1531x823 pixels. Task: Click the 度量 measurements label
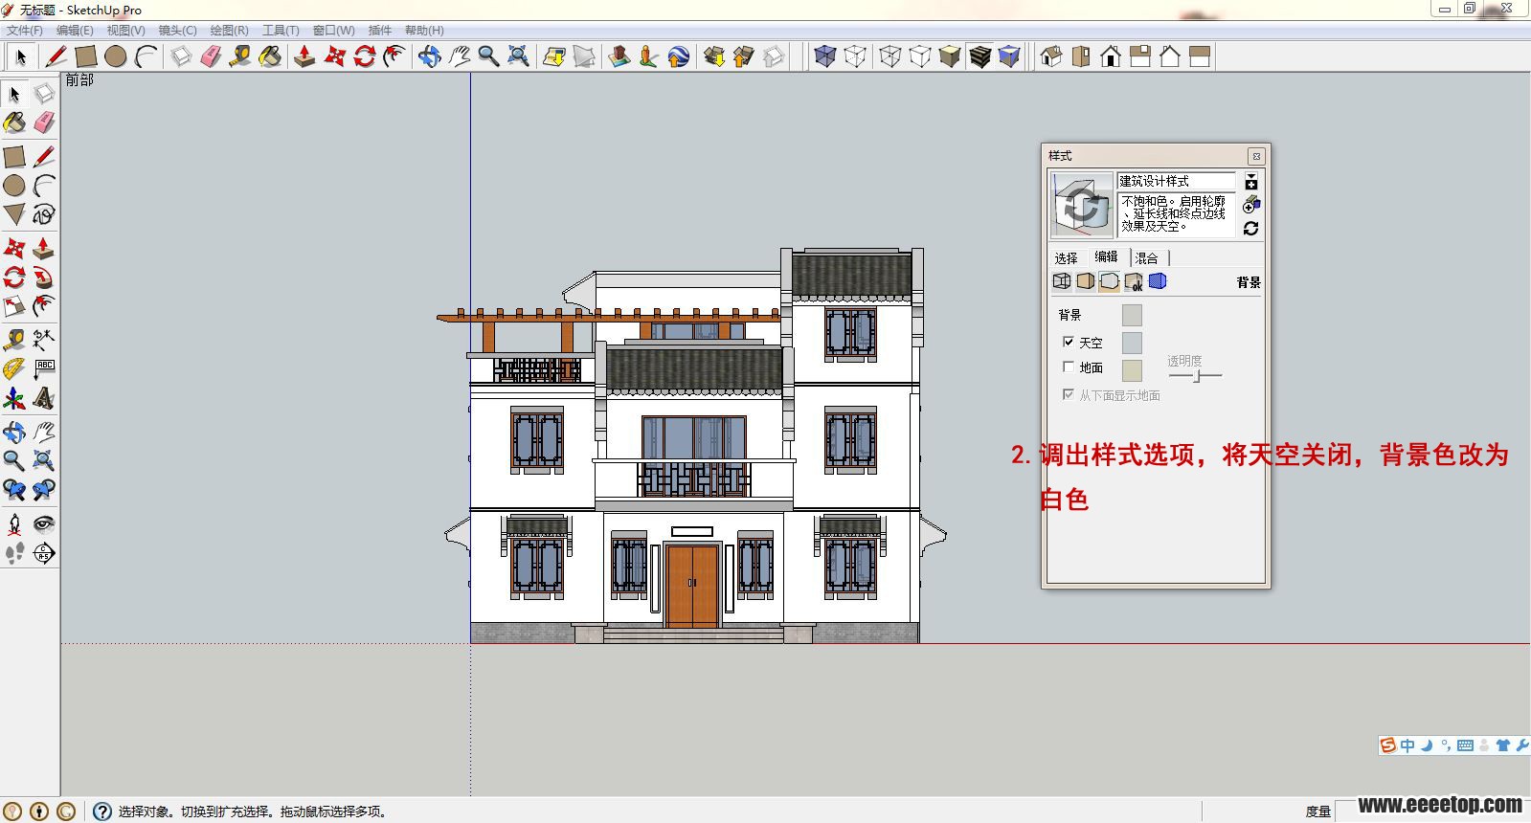click(x=1318, y=812)
